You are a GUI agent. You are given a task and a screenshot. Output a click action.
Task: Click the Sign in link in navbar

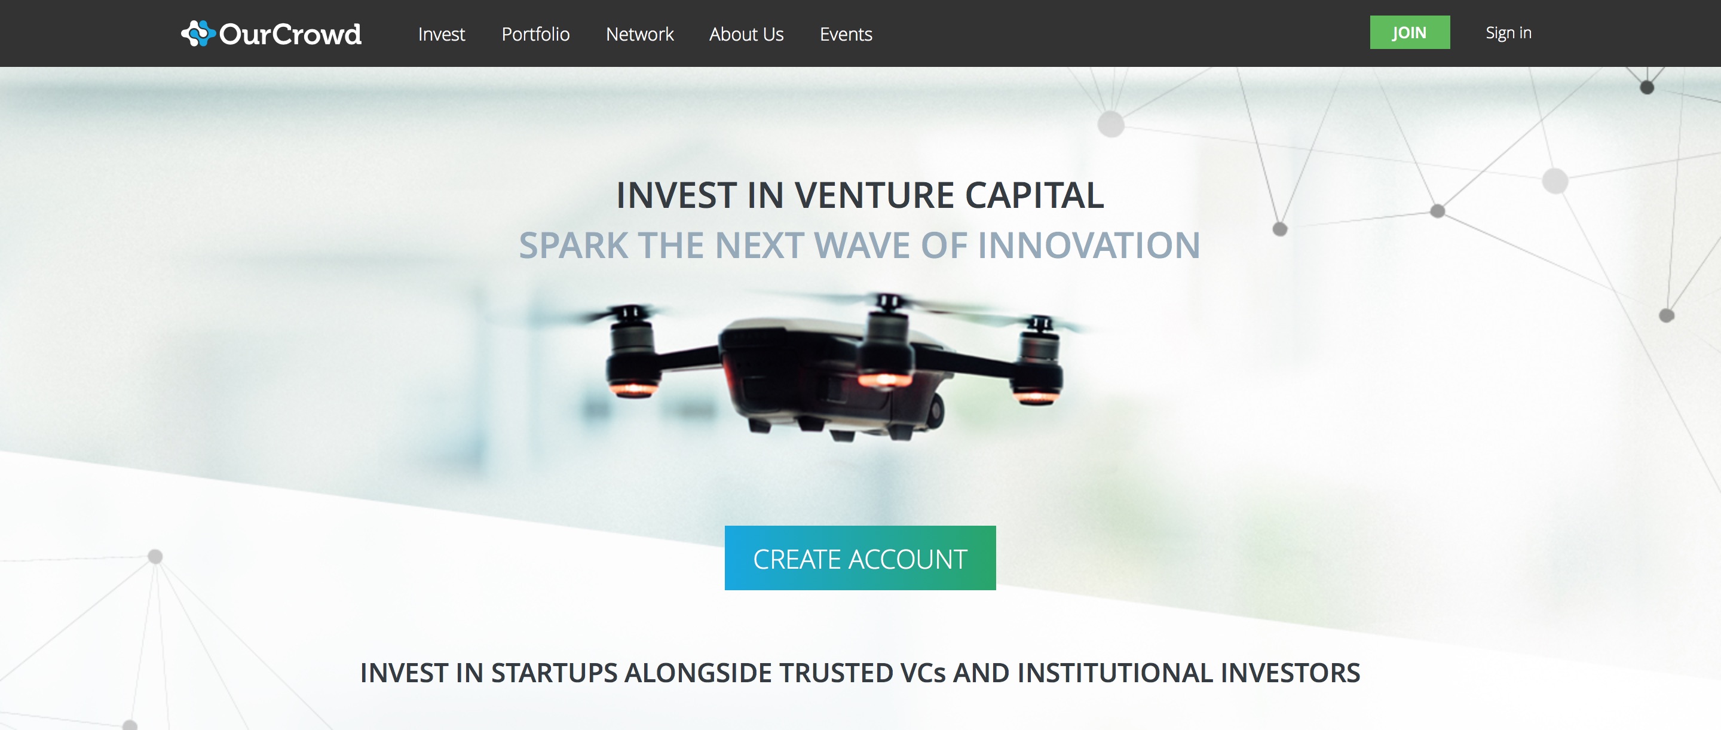1509,32
